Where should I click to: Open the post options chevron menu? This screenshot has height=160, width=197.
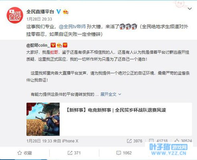point(190,9)
